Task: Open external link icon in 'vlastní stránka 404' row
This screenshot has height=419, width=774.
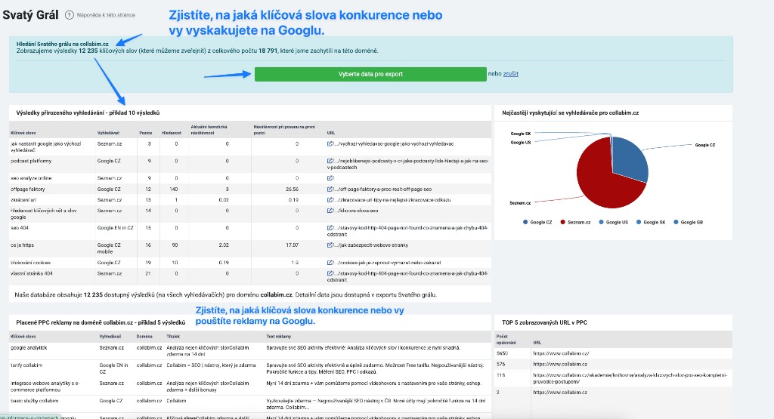Action: coord(330,273)
